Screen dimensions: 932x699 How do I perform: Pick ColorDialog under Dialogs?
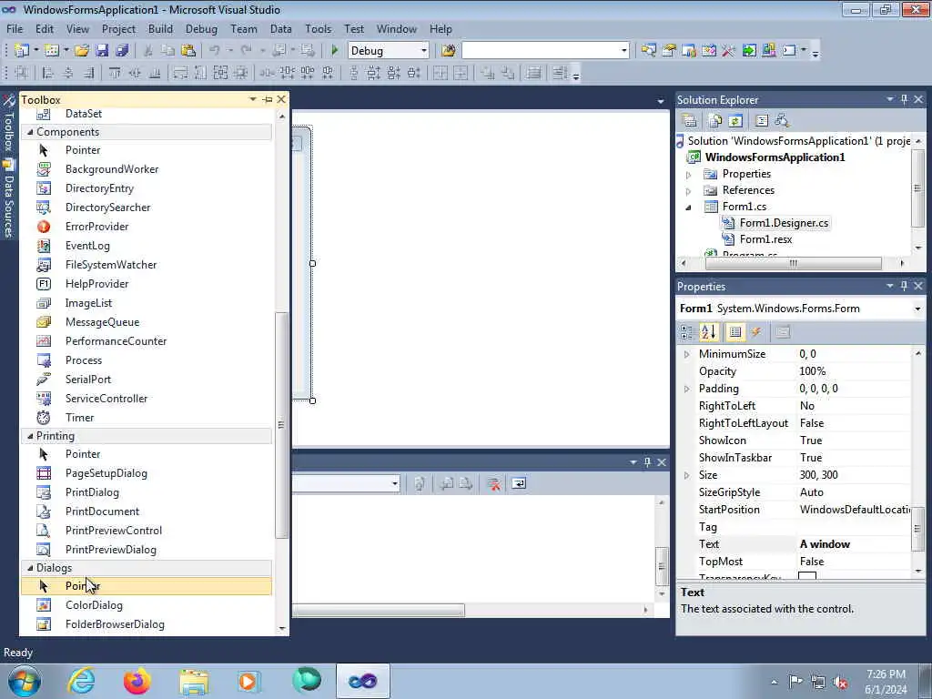(94, 605)
